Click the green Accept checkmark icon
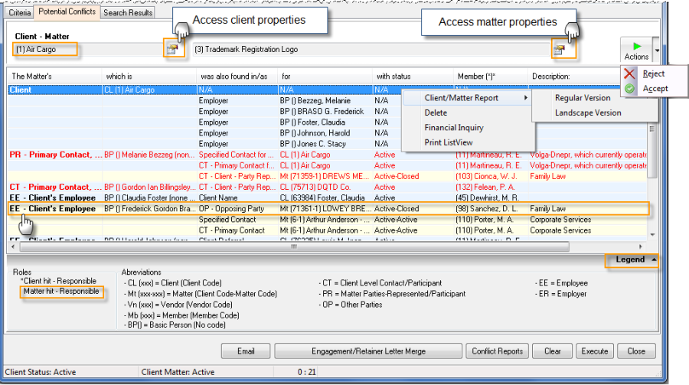The image size is (689, 385). (x=630, y=89)
